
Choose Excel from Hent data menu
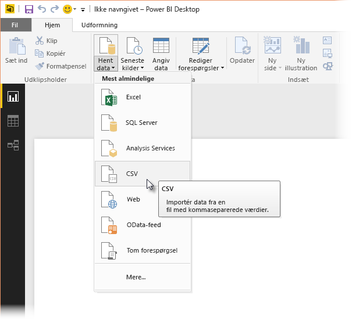pos(143,97)
